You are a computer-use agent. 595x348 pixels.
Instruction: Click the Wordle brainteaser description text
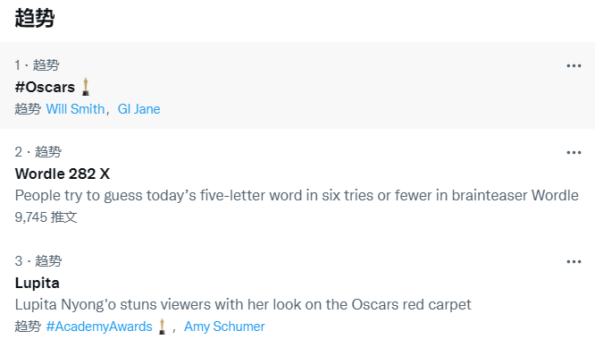297,196
